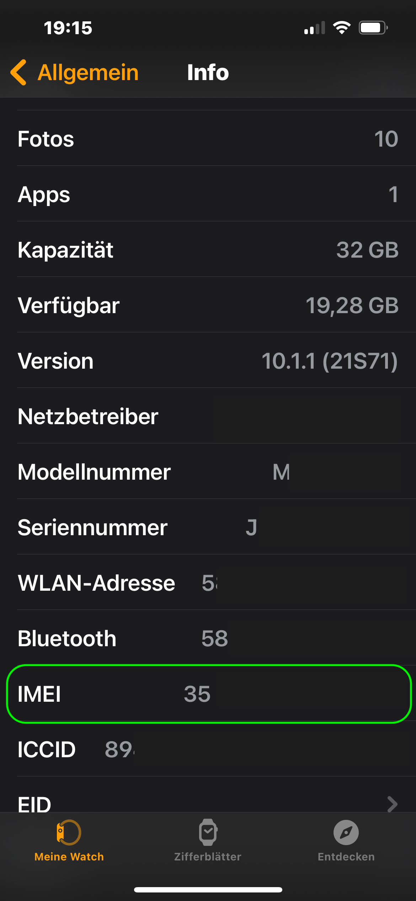The image size is (416, 901).
Task: Expand the EID row chevron
Action: click(x=392, y=803)
